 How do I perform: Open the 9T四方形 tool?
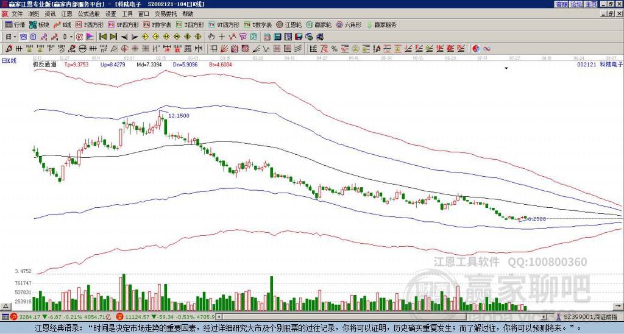click(x=224, y=24)
